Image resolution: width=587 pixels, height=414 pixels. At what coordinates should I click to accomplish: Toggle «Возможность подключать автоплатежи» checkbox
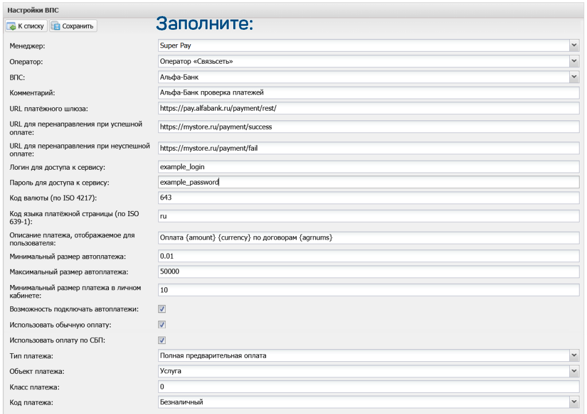click(x=162, y=309)
